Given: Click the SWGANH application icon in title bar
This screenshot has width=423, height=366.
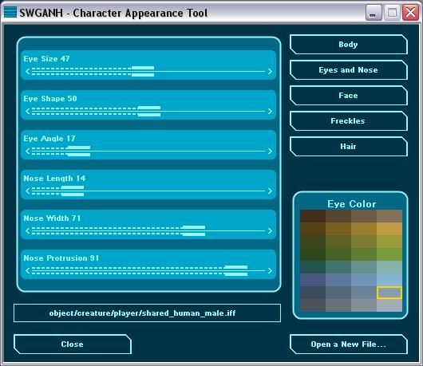Looking at the screenshot, I should point(10,13).
